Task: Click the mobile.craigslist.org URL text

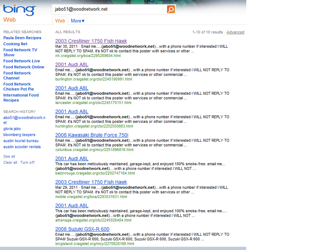Action: coord(91,197)
